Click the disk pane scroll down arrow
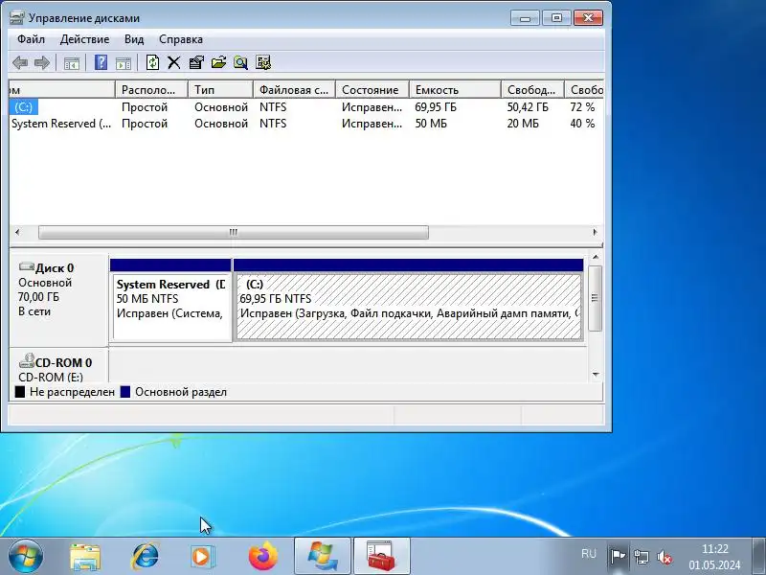The image size is (766, 575). (x=596, y=375)
